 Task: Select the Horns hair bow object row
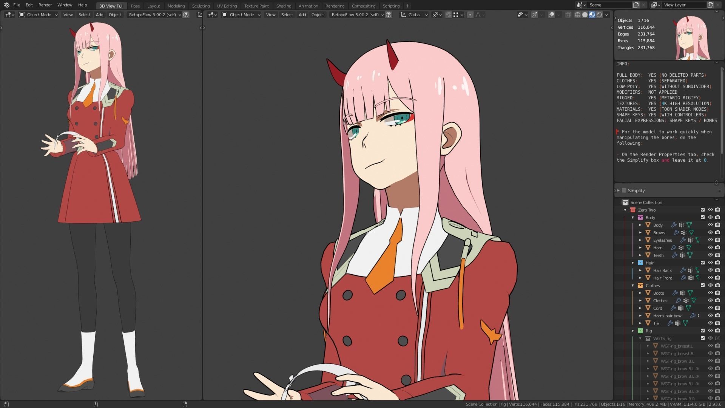(x=667, y=315)
